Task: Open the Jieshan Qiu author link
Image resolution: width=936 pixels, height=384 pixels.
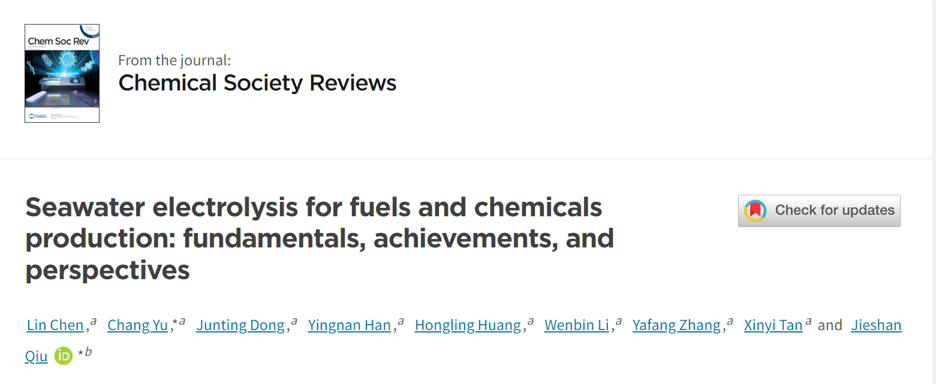Action: (x=876, y=325)
